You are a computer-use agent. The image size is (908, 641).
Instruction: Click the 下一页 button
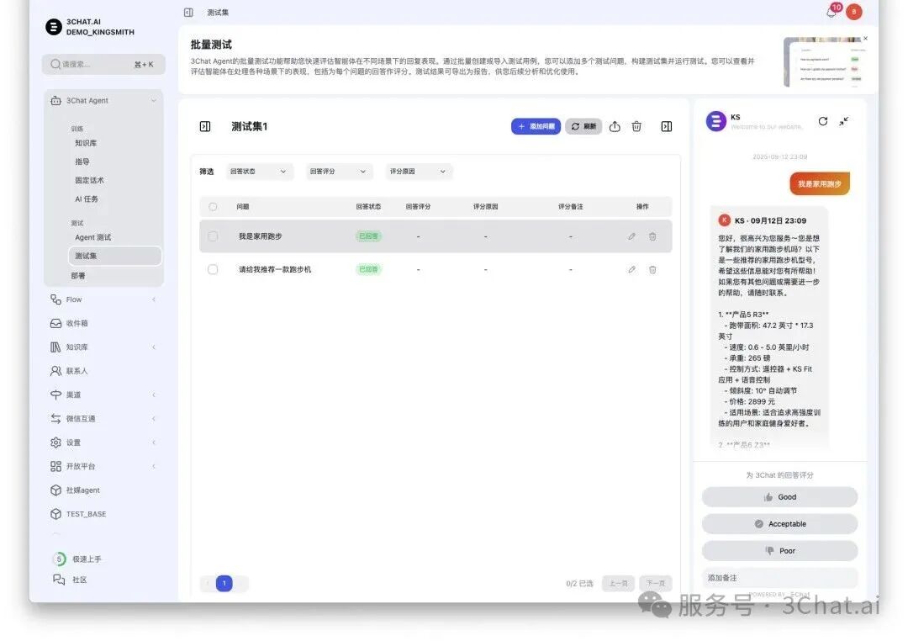(x=656, y=583)
